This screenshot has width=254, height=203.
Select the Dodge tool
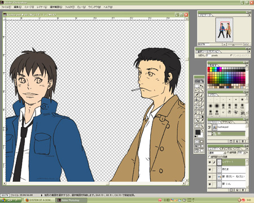tap(202, 107)
